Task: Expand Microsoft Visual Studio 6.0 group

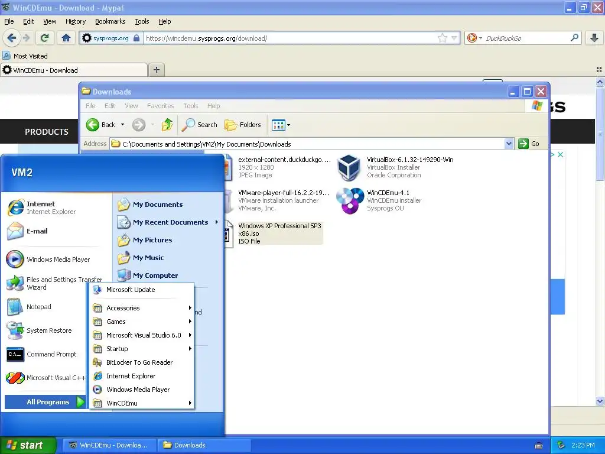Action: (142, 335)
